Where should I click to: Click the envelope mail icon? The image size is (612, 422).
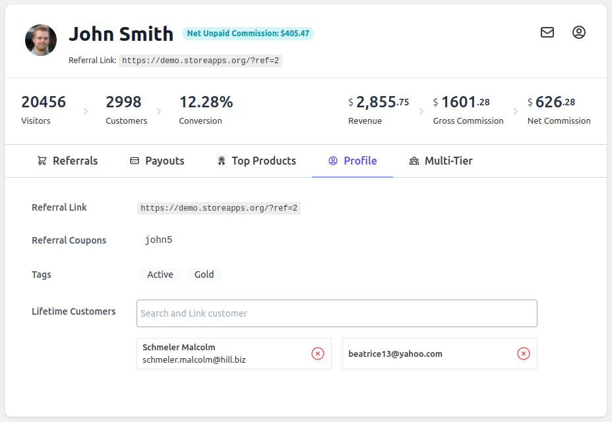pos(547,32)
